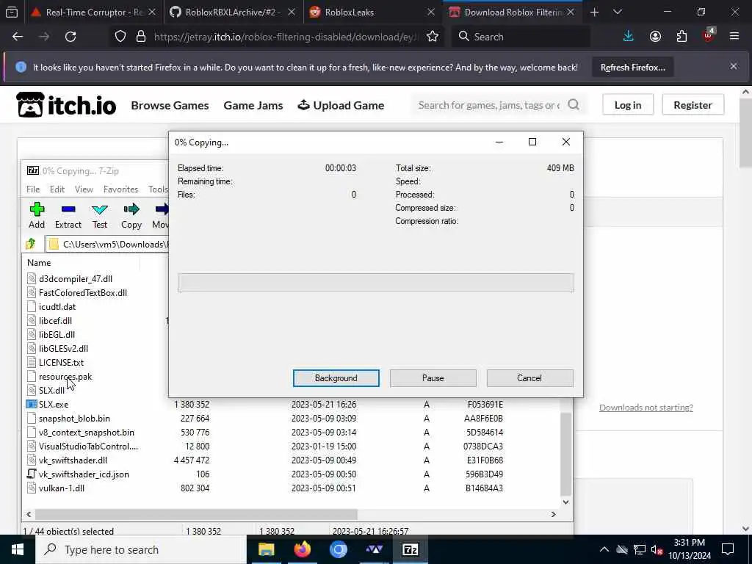Focus the Firefox Search box

point(521,37)
